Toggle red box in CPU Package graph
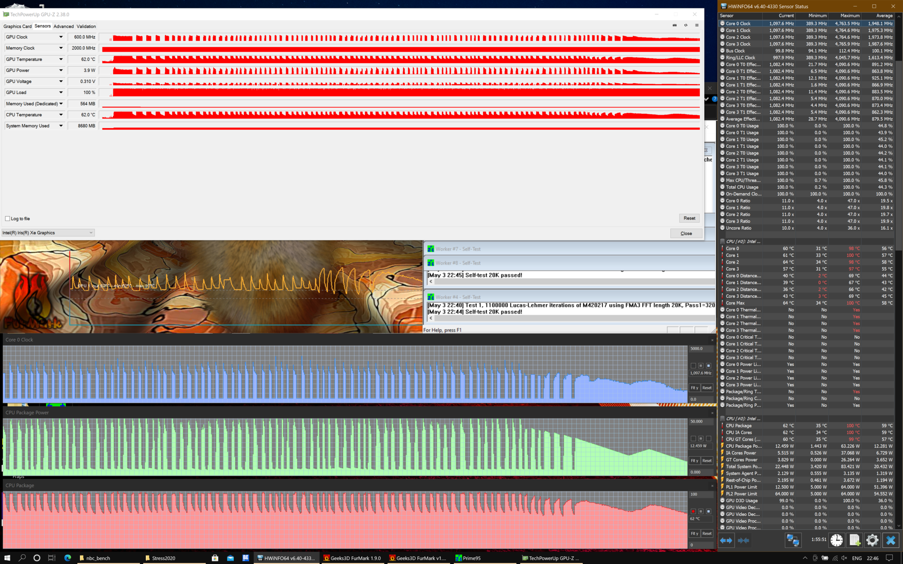This screenshot has width=903, height=564. point(693,511)
